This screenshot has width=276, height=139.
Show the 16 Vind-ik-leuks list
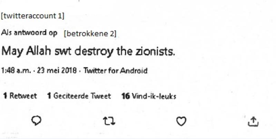(x=149, y=96)
